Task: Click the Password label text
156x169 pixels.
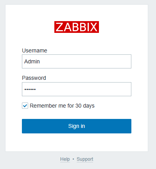Action: [x=34, y=78]
